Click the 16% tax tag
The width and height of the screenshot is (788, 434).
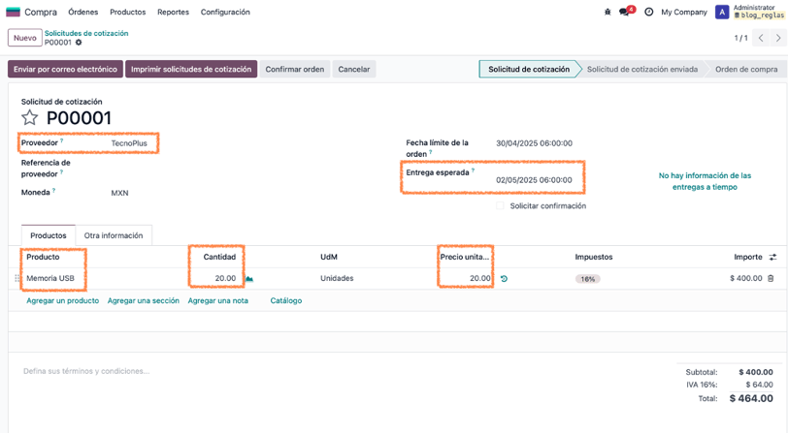click(587, 279)
